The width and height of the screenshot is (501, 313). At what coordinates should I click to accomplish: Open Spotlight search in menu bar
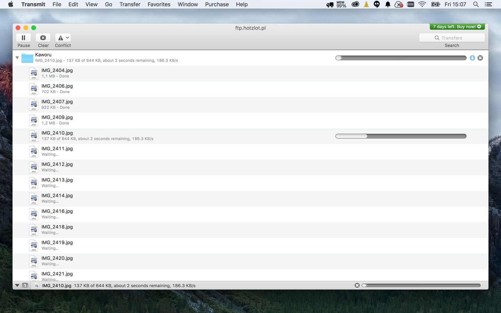point(476,4)
